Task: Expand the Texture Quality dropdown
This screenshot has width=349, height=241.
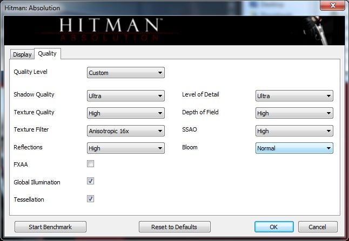Action: click(x=126, y=113)
